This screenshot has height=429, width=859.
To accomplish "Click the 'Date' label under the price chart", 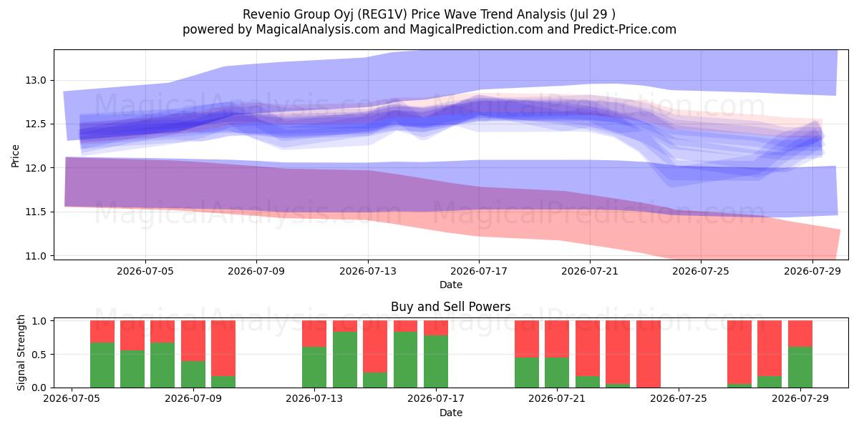I will tap(451, 285).
